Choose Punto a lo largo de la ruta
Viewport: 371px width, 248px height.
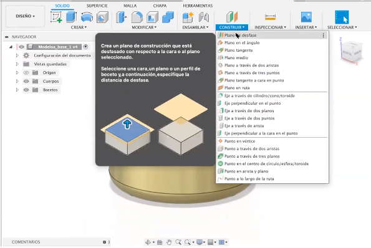[272, 179]
